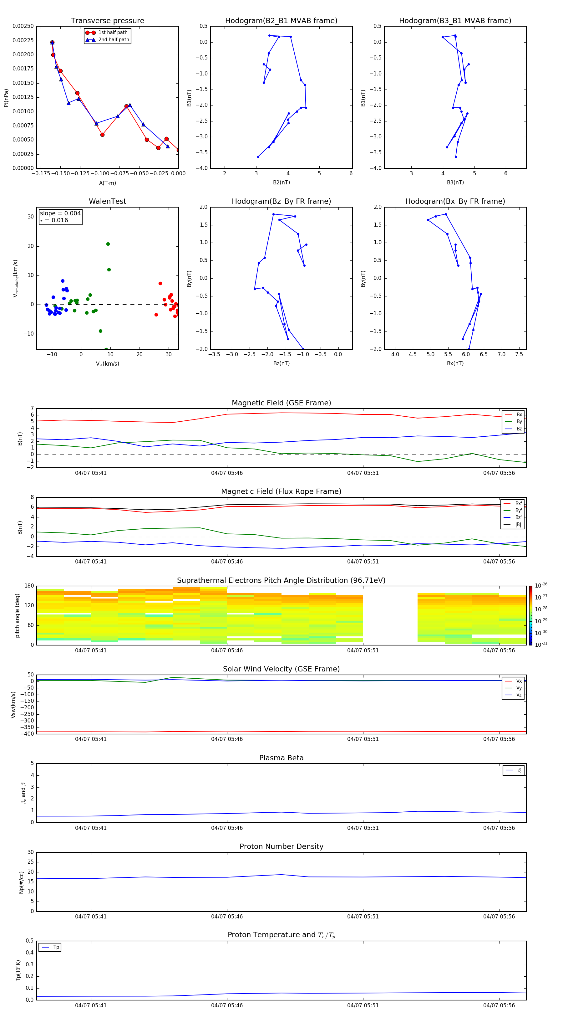Click the dashed zero line in WalenTest plot
This screenshot has width=563, height=1033.
tap(107, 304)
